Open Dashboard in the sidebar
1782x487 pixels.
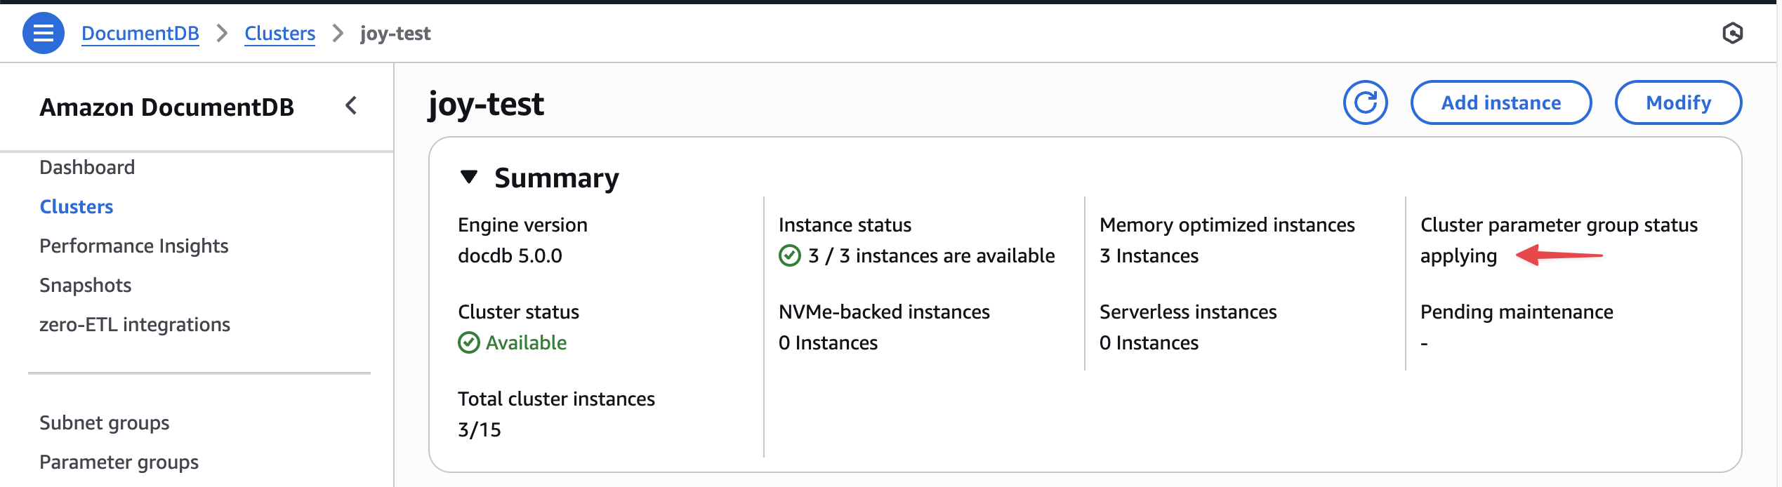[x=87, y=167]
